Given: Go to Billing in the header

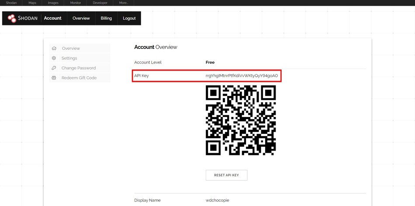Looking at the screenshot, I should pyautogui.click(x=106, y=18).
